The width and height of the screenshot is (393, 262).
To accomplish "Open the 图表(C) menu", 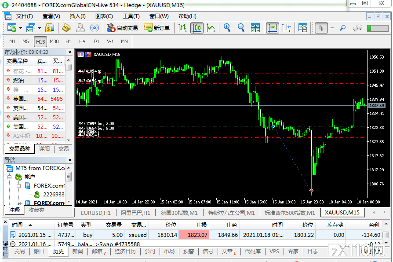I will [x=104, y=16].
